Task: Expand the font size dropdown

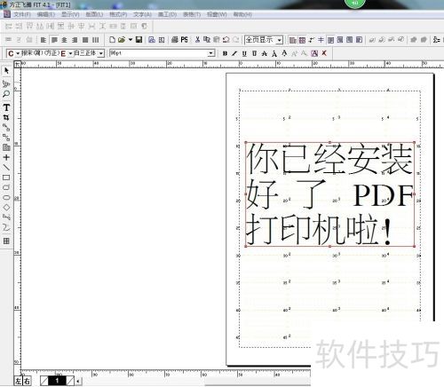Action: point(210,53)
